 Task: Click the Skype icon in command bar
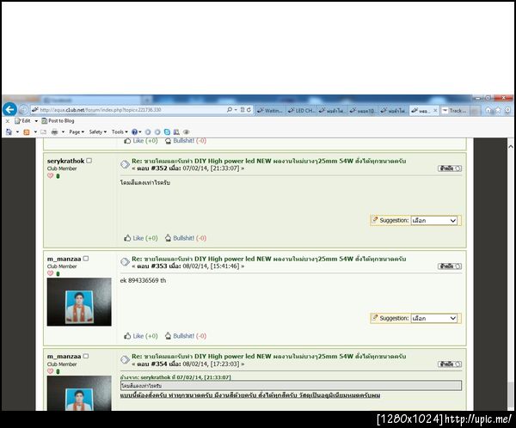click(167, 131)
